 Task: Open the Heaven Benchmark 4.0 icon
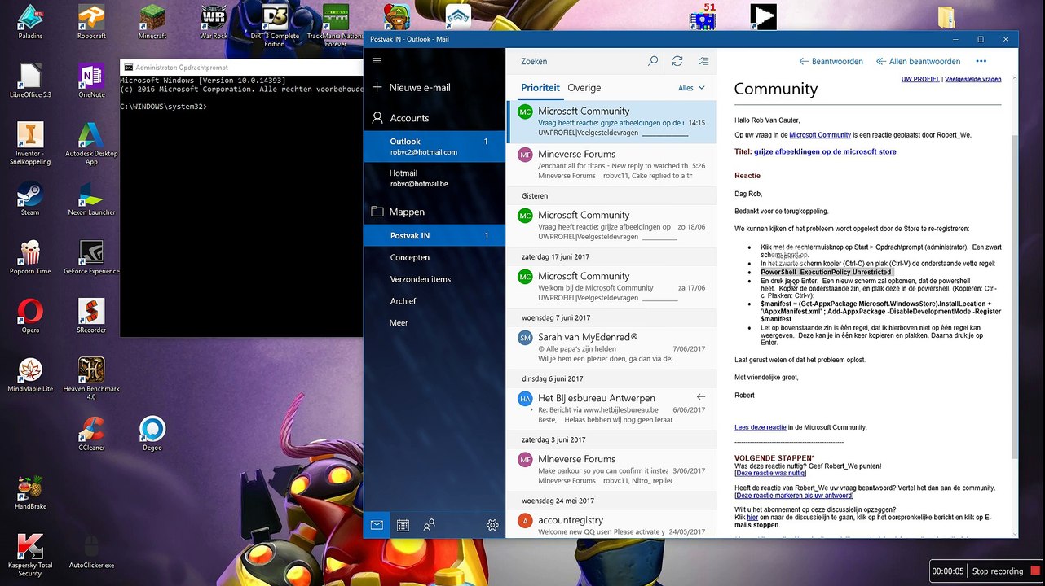coord(91,379)
